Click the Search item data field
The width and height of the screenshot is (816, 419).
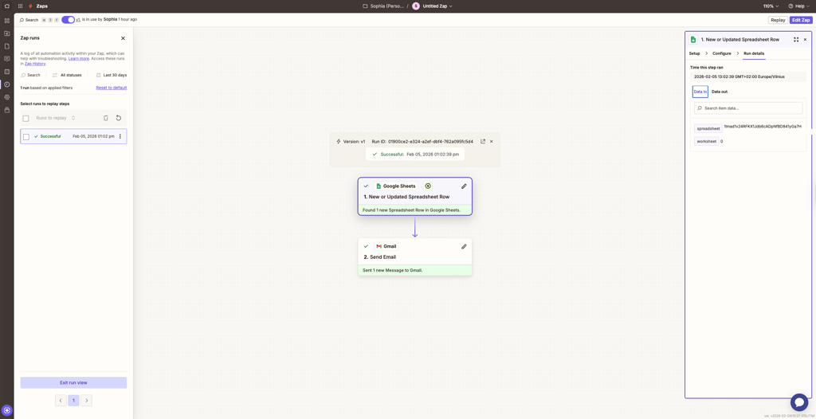748,108
